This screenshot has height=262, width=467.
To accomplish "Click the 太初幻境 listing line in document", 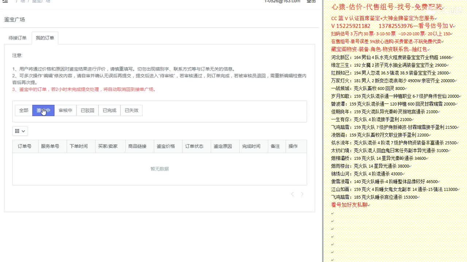I will pyautogui.click(x=391, y=151).
